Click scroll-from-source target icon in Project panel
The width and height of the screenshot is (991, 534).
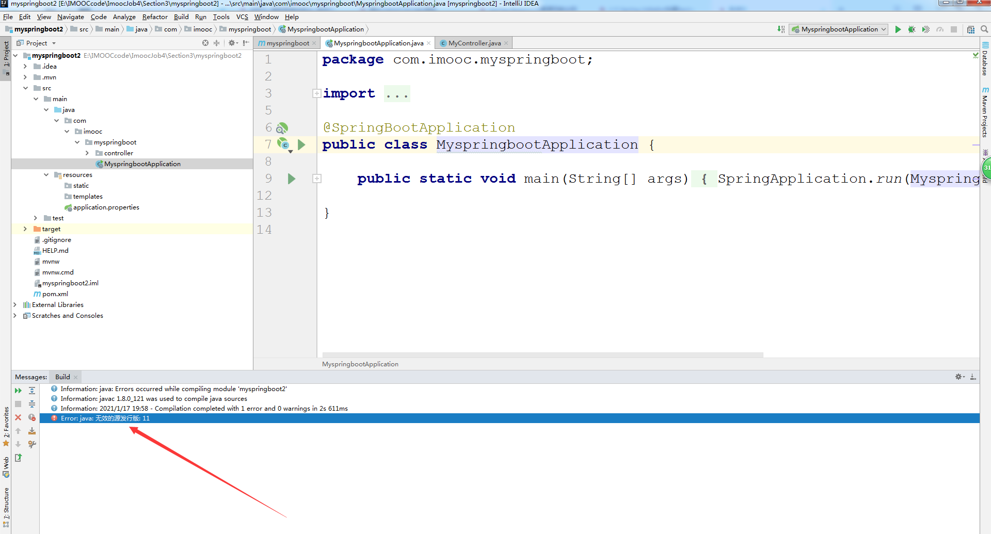point(205,43)
